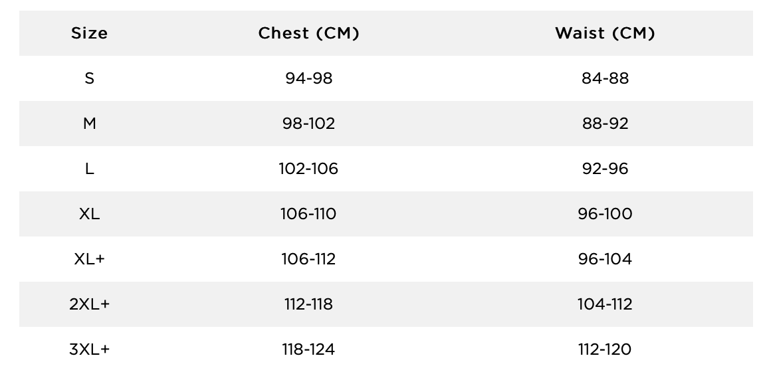Click chest value 102-106

click(308, 169)
